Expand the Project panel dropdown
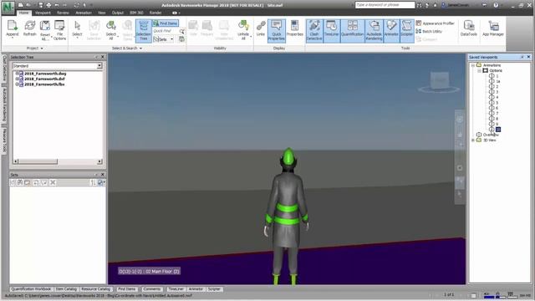This screenshot has width=535, height=301. click(35, 48)
